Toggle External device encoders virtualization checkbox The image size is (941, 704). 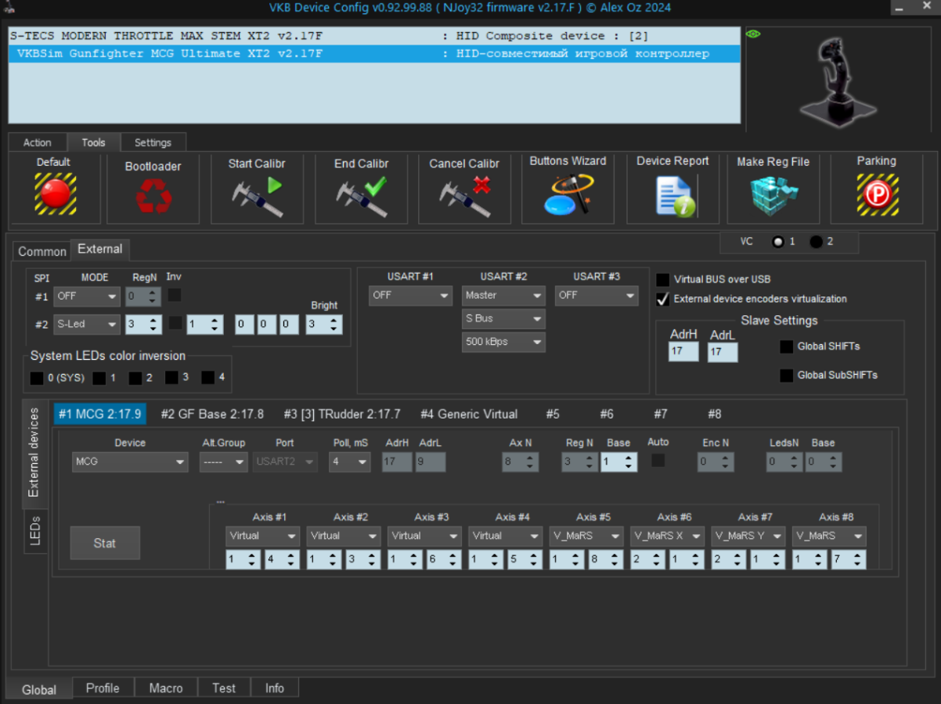coord(663,299)
